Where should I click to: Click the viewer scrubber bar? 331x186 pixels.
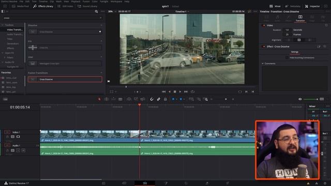[x=182, y=87]
